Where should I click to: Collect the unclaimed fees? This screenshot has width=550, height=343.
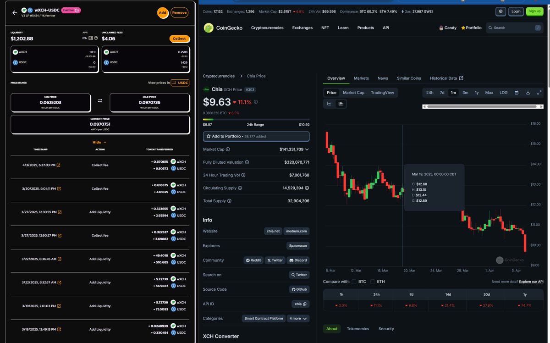click(x=179, y=39)
